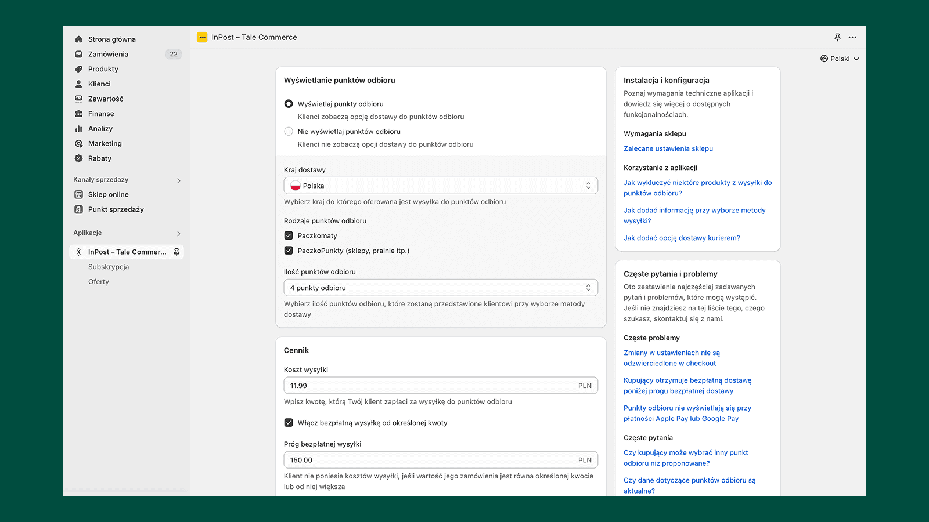This screenshot has width=929, height=522.
Task: Click the Zamówienia inbox icon
Action: pos(79,54)
